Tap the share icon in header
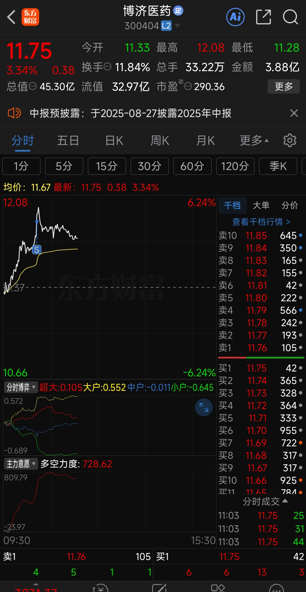Screen dimensions: 306x592 [x=263, y=17]
